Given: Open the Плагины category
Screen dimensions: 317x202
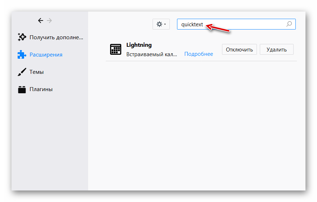Looking at the screenshot, I should (41, 89).
